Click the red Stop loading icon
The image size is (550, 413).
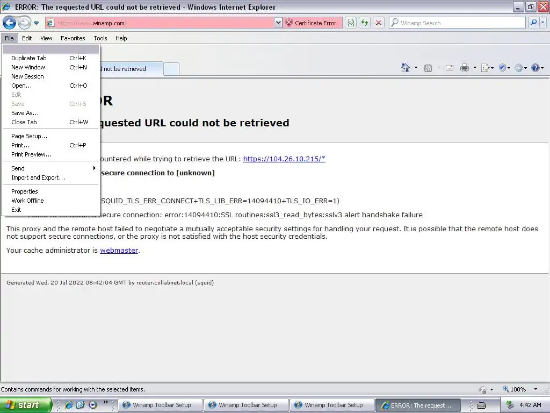379,23
